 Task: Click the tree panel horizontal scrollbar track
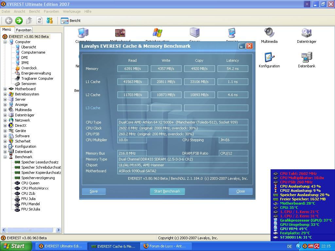click(30, 230)
